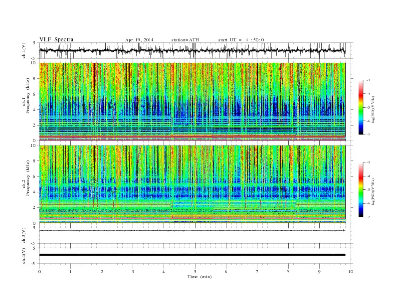Viewport: 395px width, 305px height.
Task: Click the time axis tick label "5"
Action: (195, 272)
